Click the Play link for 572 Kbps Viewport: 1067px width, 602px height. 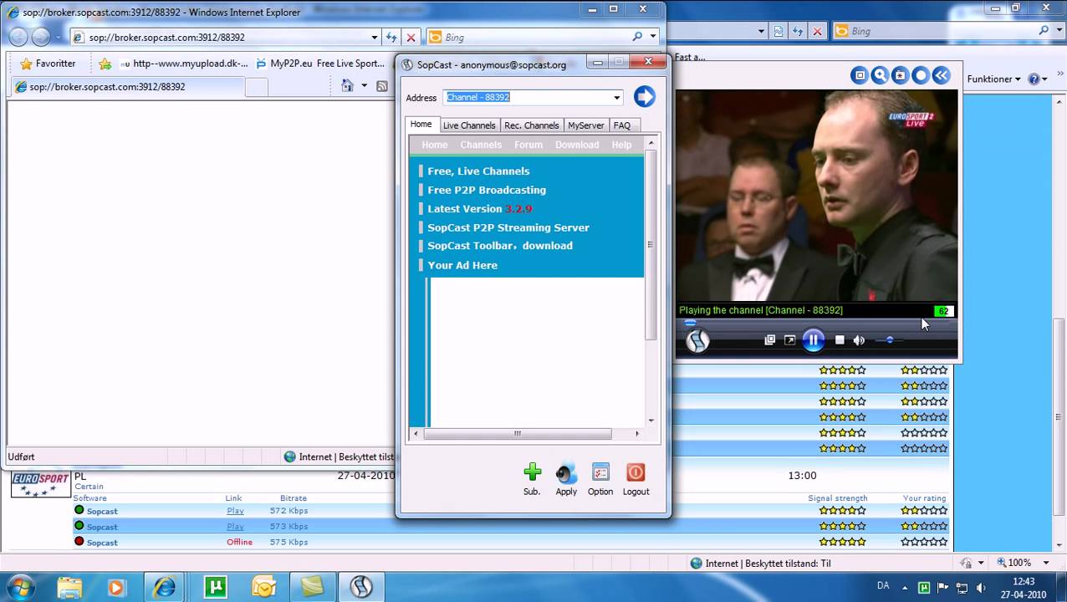(x=235, y=511)
